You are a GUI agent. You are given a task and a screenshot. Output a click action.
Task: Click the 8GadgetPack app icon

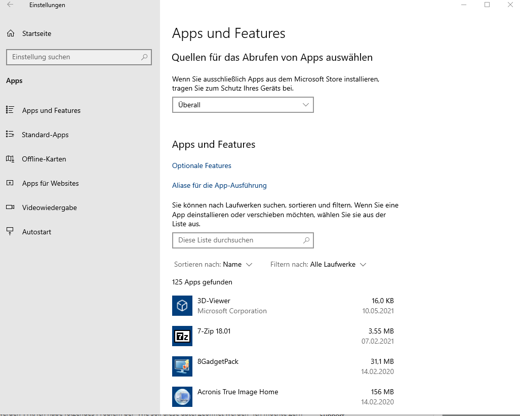(182, 366)
